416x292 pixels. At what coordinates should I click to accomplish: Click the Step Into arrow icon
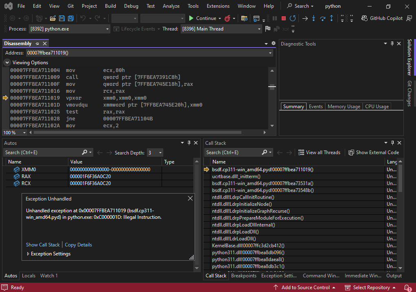coord(313,18)
